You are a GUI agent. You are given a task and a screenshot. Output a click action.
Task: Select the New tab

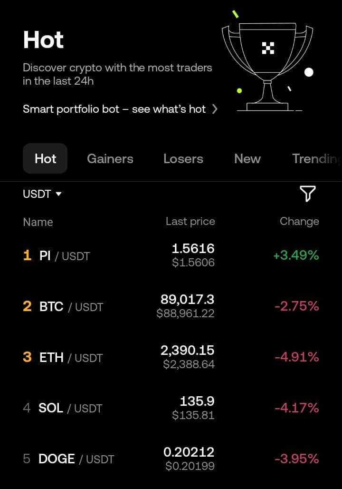[x=247, y=159]
